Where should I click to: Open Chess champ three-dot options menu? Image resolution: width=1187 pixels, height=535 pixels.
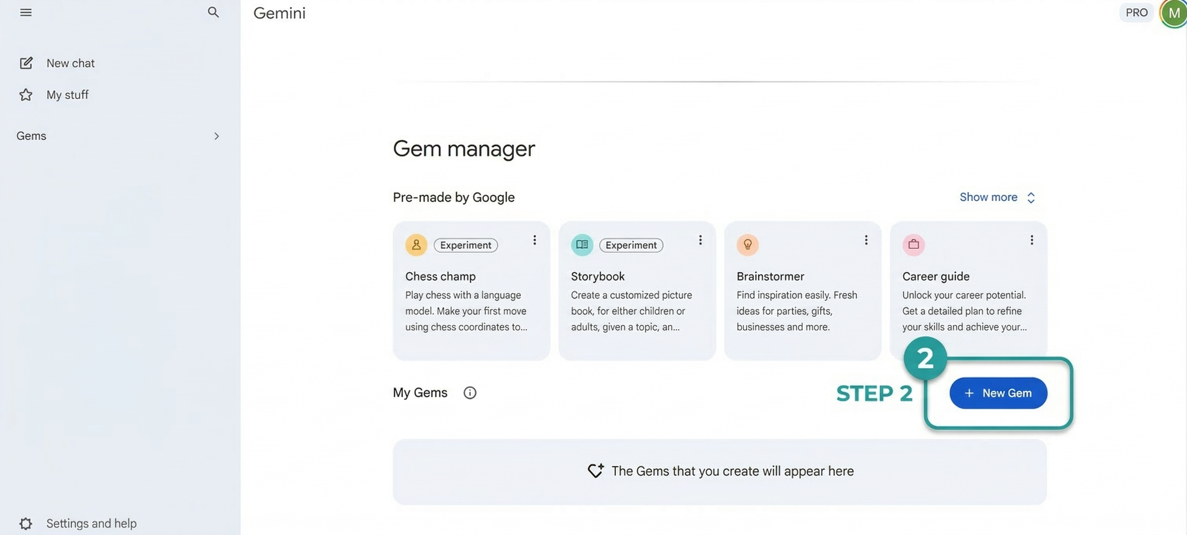pos(534,240)
